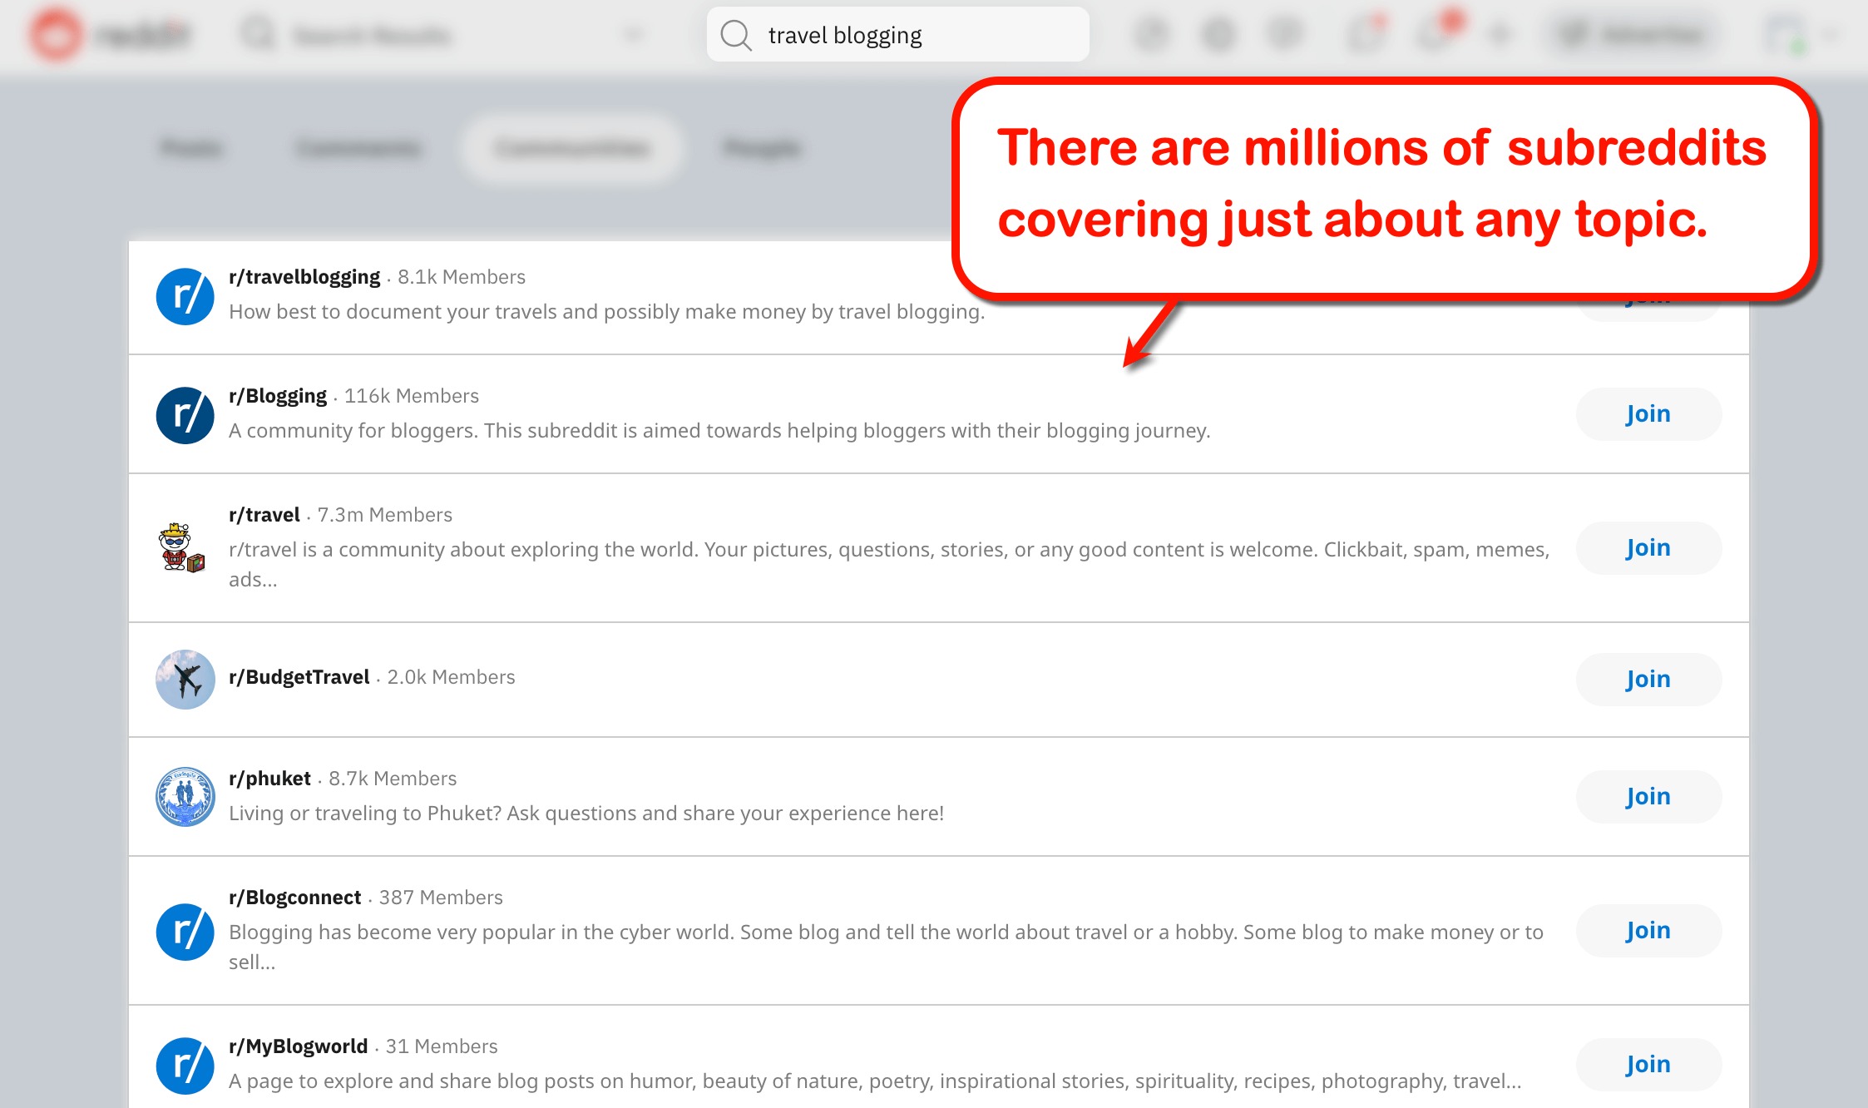This screenshot has height=1108, width=1868.
Task: Click the Reddit logo in header
Action: (111, 34)
